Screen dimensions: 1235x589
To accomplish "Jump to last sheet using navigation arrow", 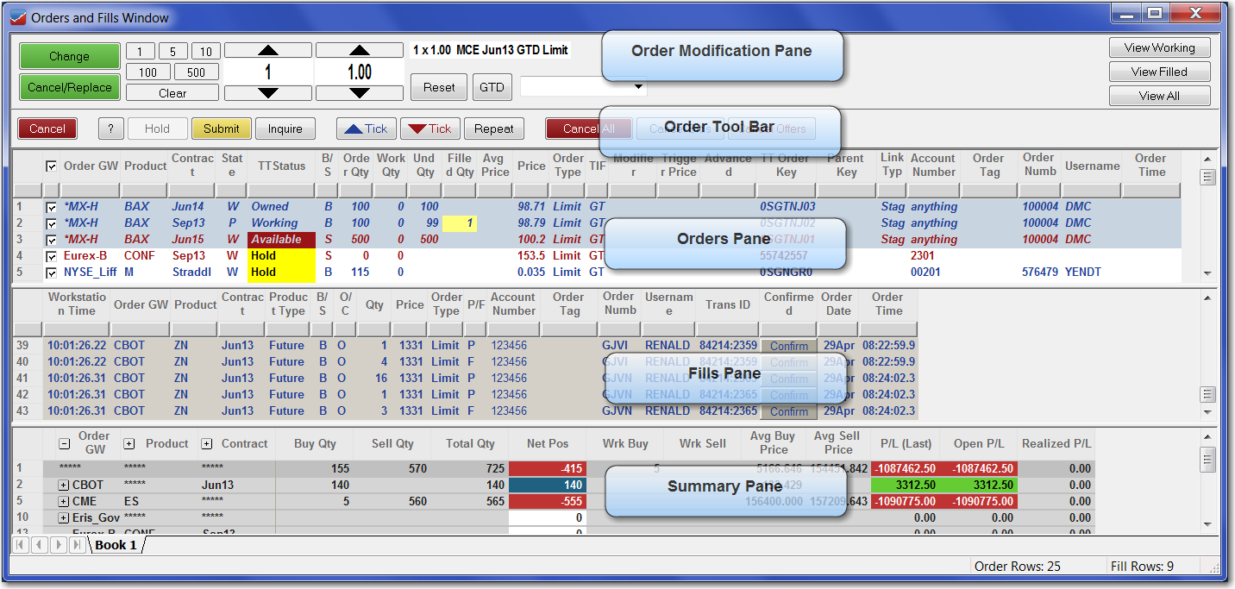I will [77, 545].
